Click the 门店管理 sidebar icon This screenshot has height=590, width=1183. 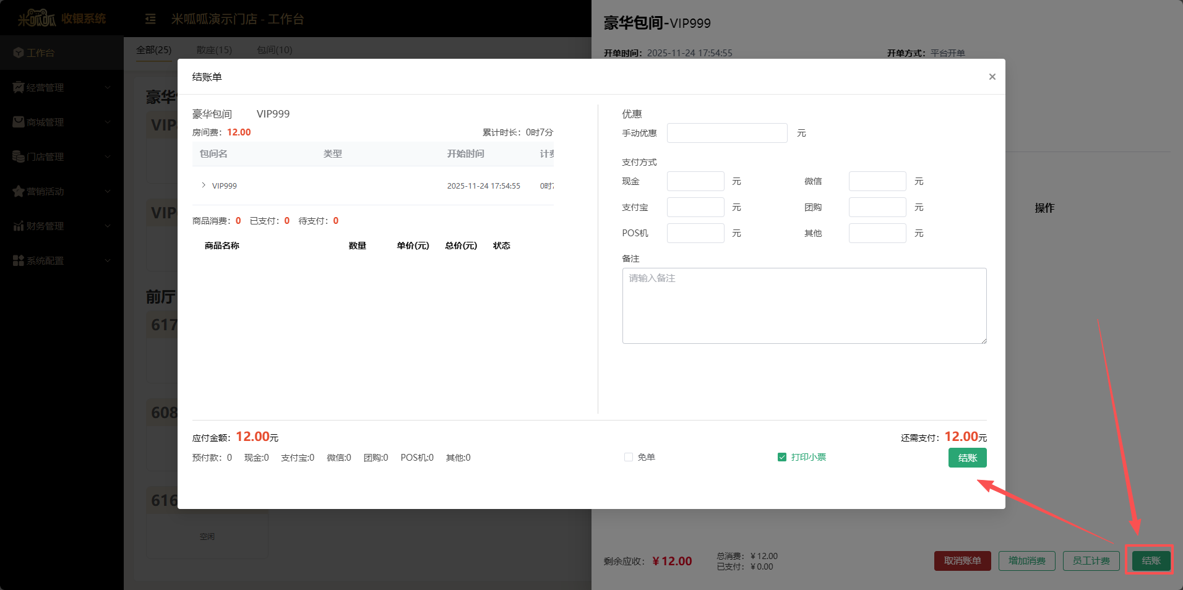tap(19, 157)
